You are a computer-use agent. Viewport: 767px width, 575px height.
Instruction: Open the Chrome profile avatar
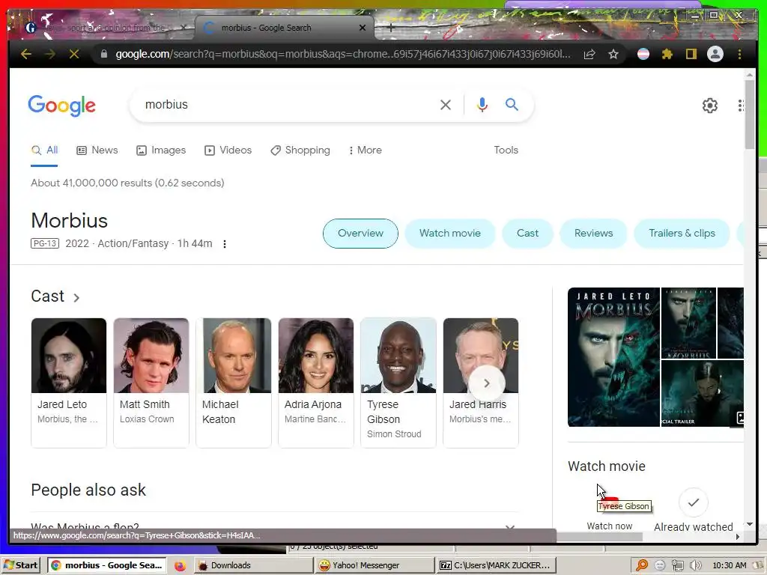click(715, 54)
